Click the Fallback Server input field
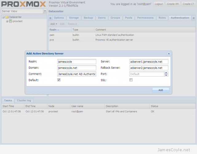This screenshot has width=197, height=154. [149, 68]
